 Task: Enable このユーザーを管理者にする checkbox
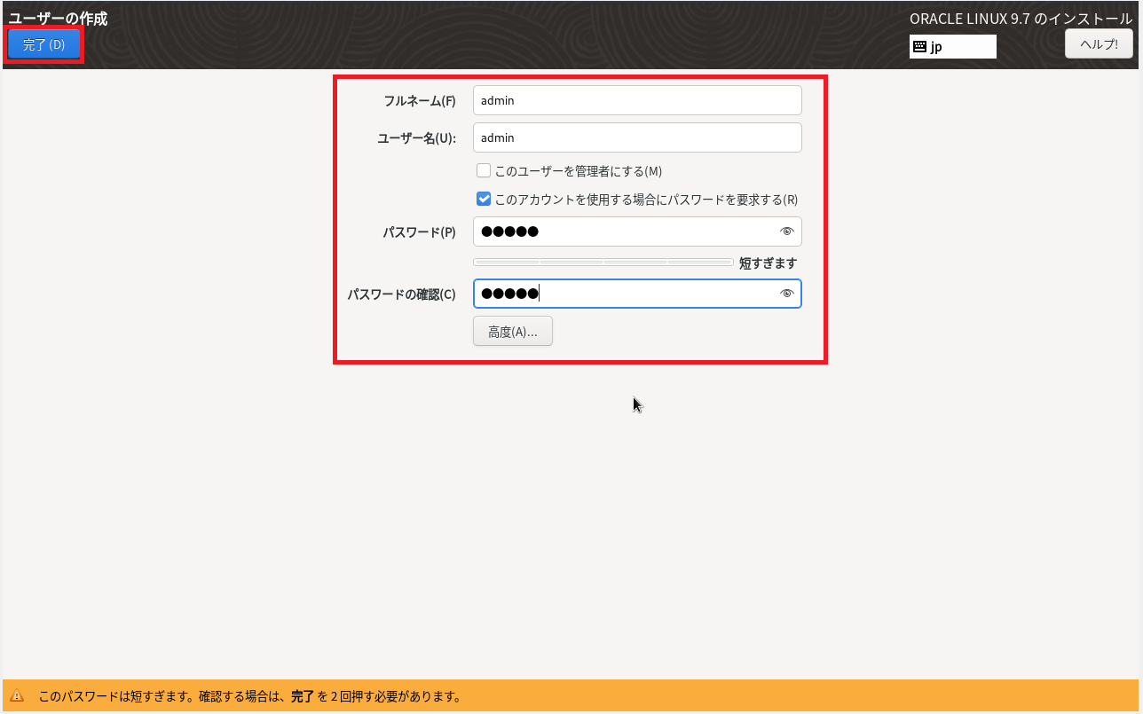coord(484,170)
